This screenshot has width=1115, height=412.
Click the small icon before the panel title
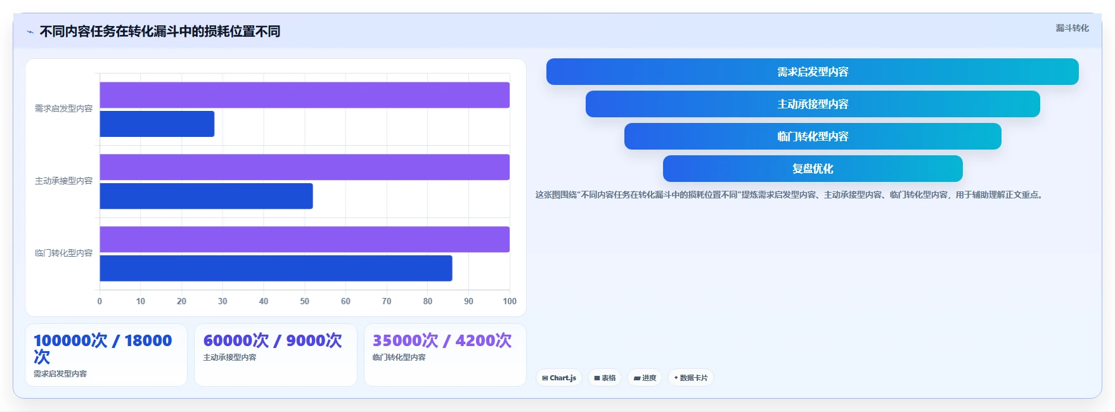30,32
